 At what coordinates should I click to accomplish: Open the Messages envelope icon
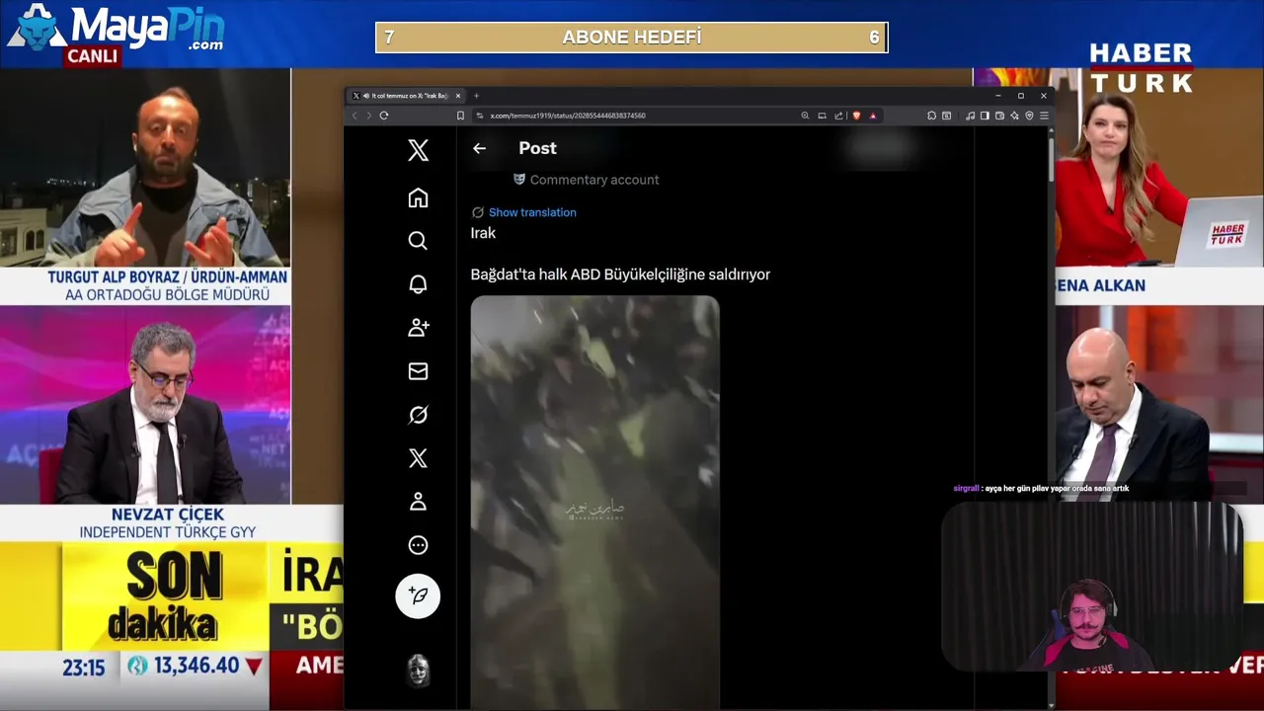(418, 371)
